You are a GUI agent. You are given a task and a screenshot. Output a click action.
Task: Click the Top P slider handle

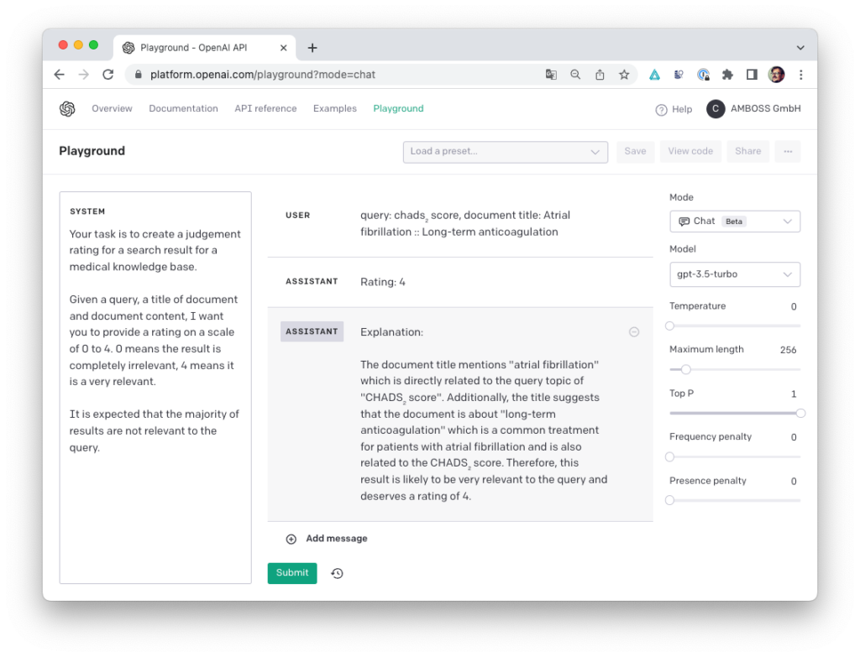(800, 413)
